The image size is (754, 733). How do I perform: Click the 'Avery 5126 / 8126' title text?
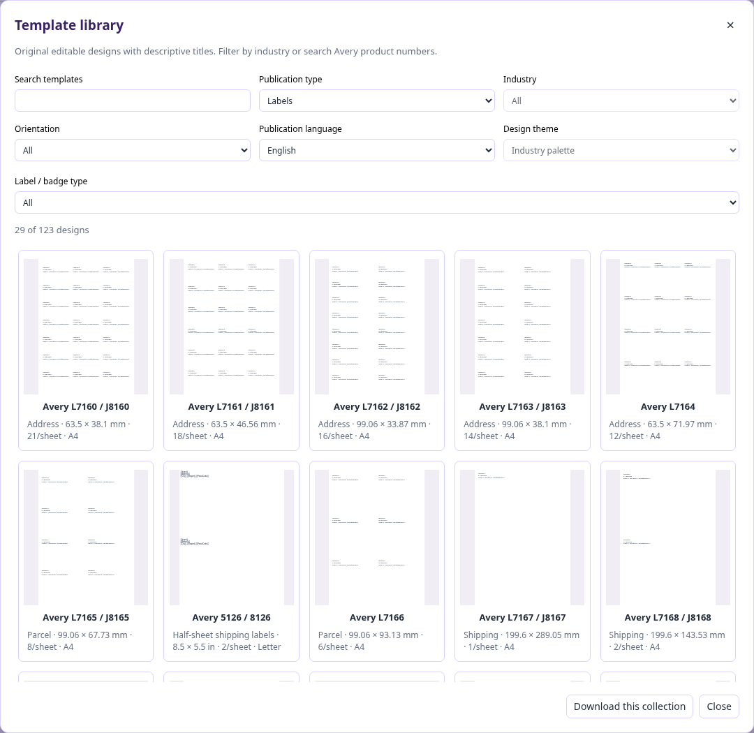click(x=231, y=617)
